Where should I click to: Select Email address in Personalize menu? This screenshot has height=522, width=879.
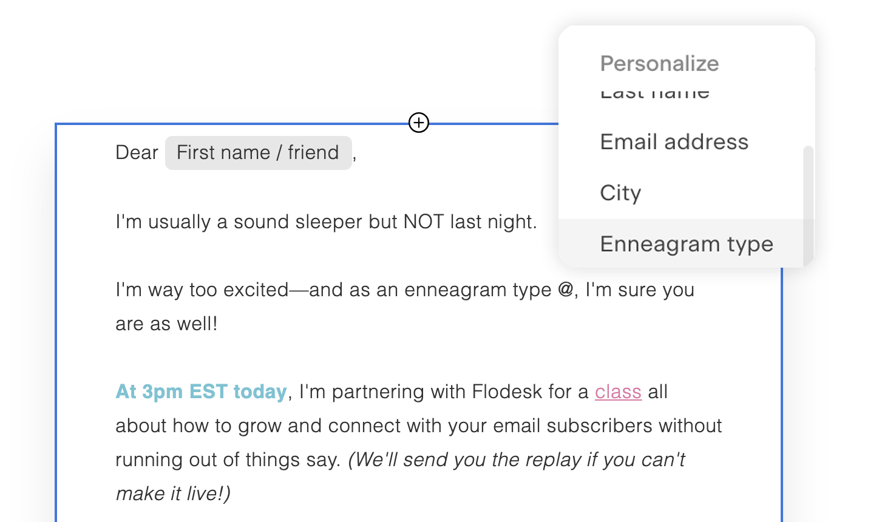click(674, 142)
